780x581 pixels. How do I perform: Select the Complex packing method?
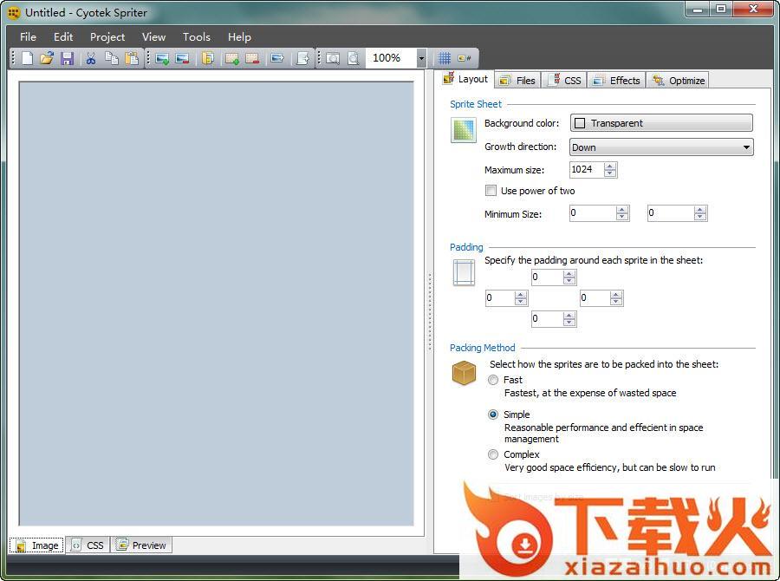tap(493, 454)
